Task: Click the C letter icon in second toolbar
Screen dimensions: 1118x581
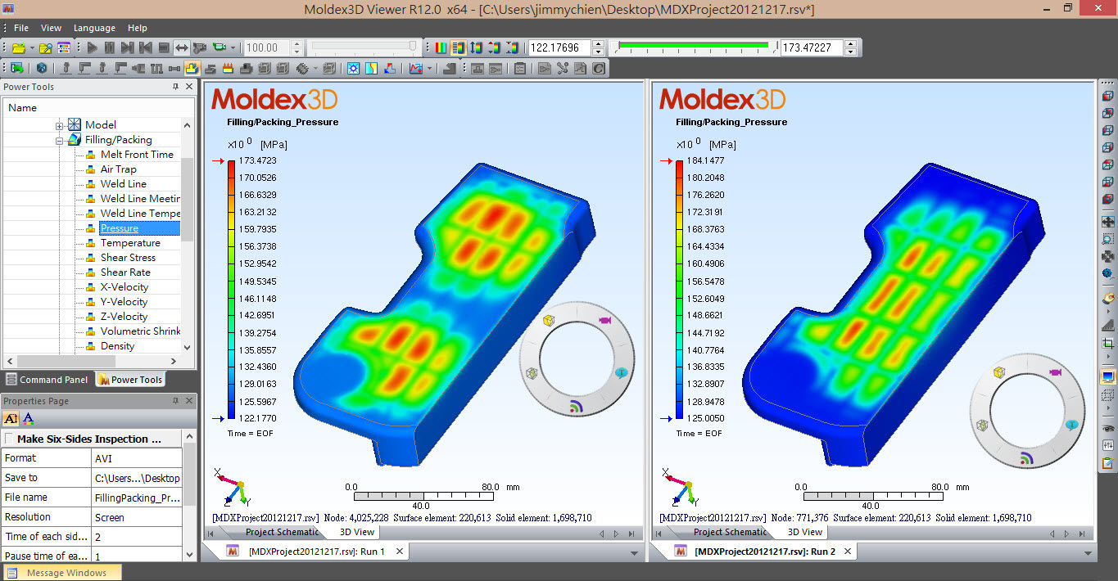Action: (x=599, y=69)
